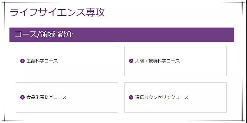Click the arrow icon beside 人間・環境科学コース
The height and width of the screenshot is (123, 247).
coord(131,61)
